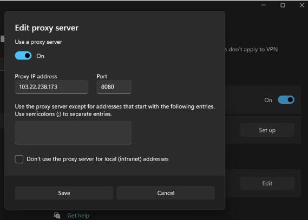Check the local intranet addresses checkbox

click(x=19, y=159)
